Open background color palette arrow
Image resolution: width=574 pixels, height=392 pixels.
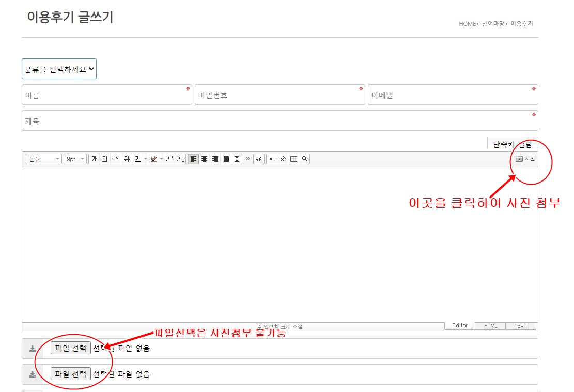(x=161, y=159)
